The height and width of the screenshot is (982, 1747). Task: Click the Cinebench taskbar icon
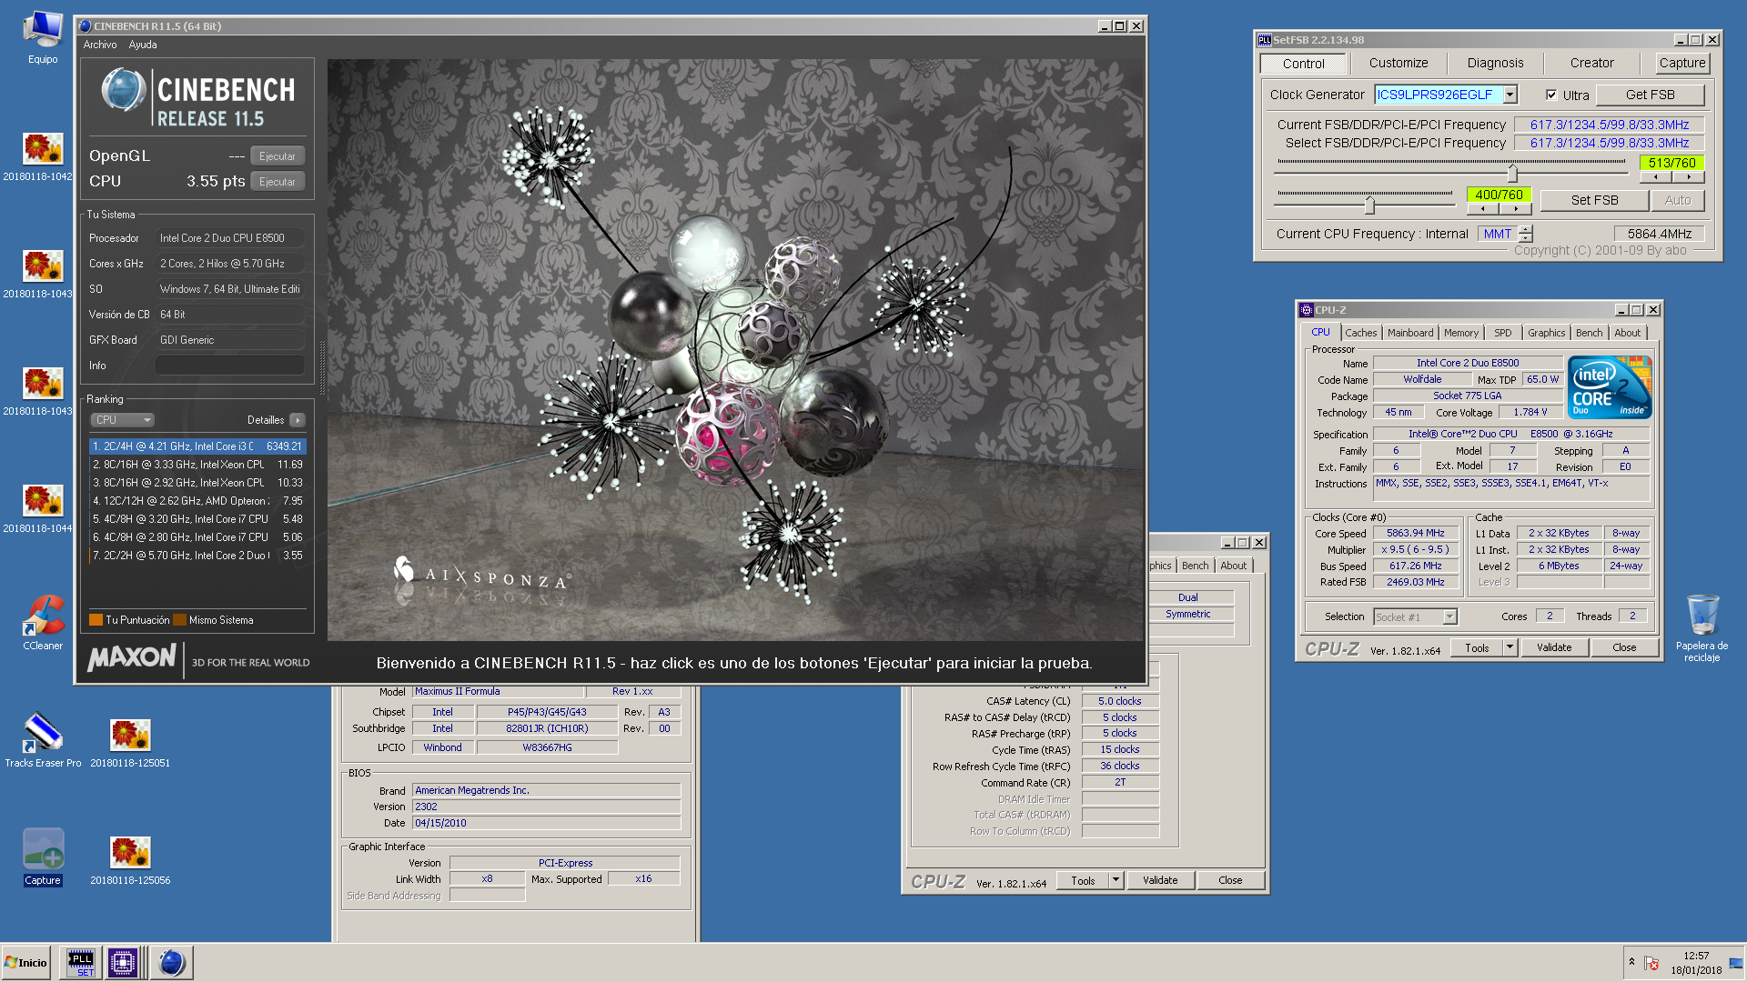click(172, 963)
